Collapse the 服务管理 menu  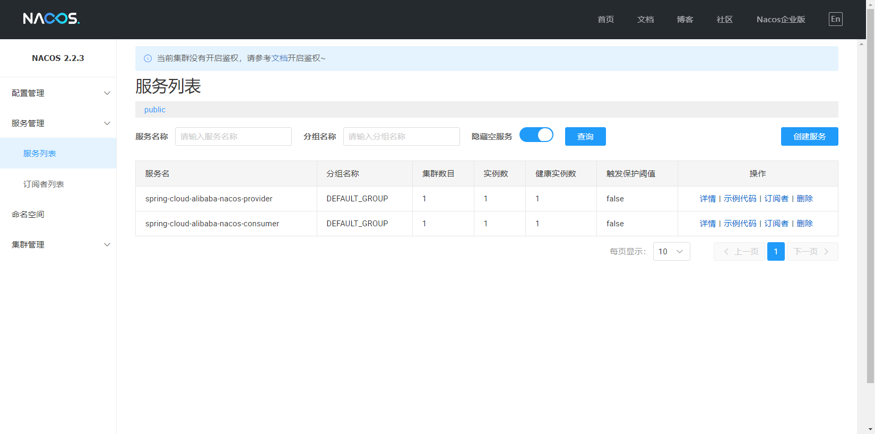[58, 123]
